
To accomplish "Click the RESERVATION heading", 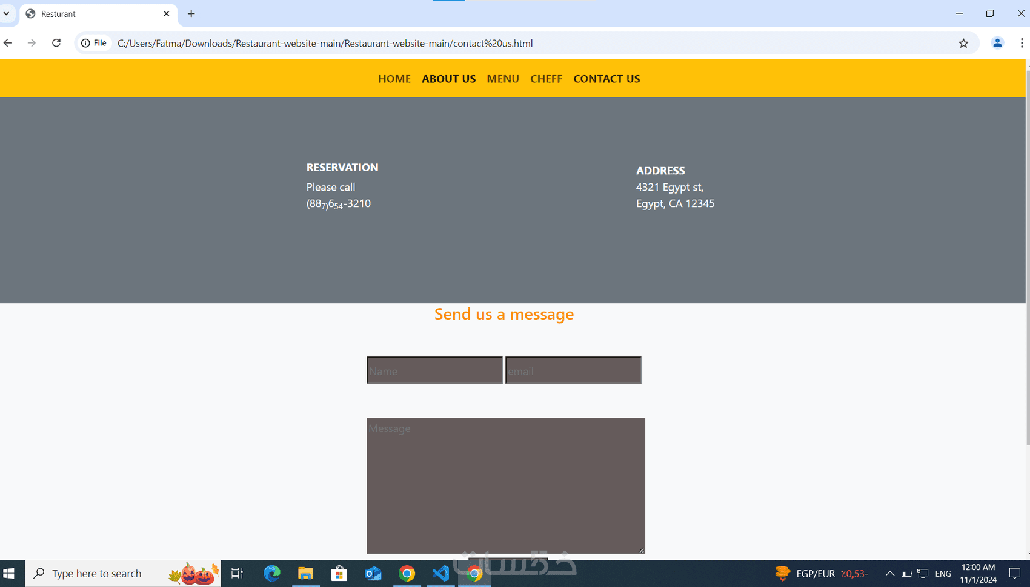I will (342, 168).
